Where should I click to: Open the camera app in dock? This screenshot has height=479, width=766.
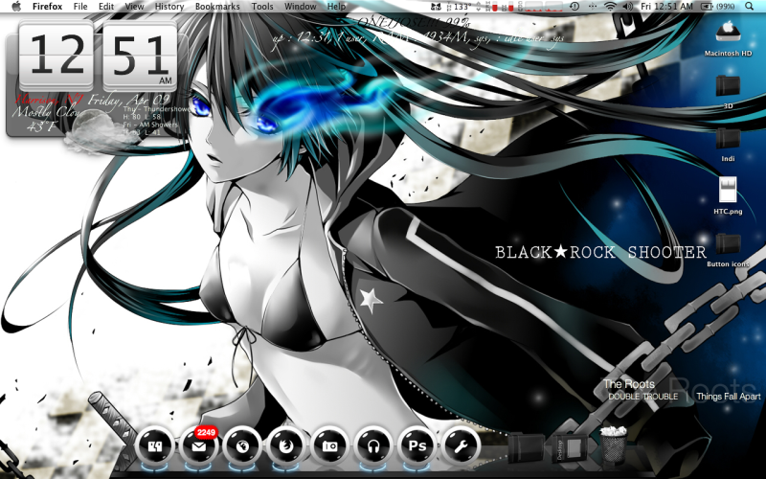pos(329,445)
